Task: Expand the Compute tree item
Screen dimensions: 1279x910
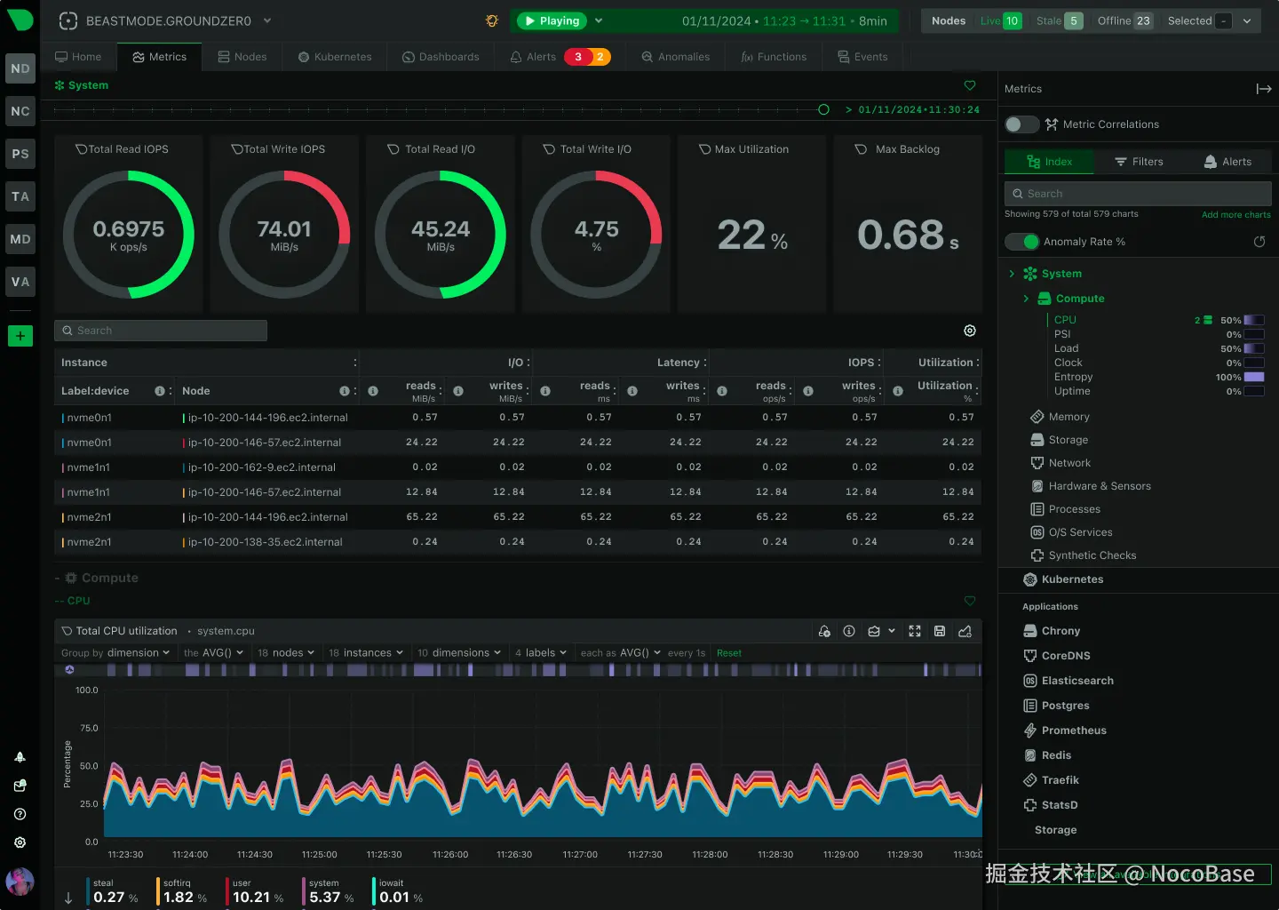Action: 1026,298
